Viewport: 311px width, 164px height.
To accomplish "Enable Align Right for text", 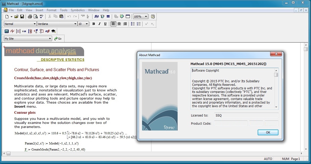I will [x=125, y=24].
